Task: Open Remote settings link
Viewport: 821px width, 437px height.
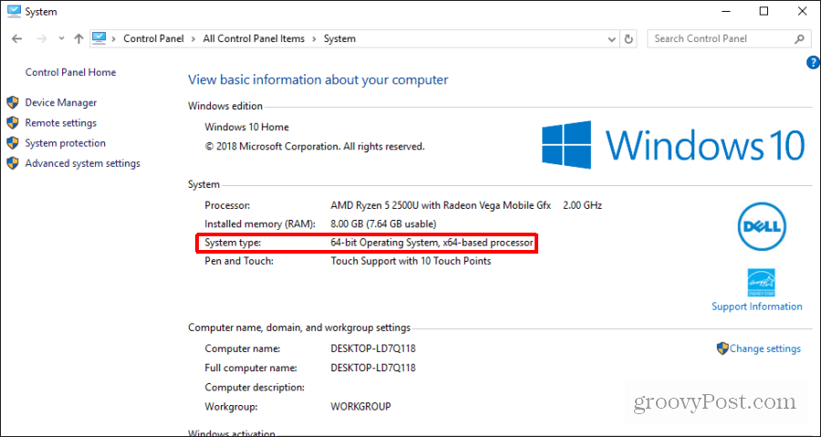Action: (x=61, y=123)
